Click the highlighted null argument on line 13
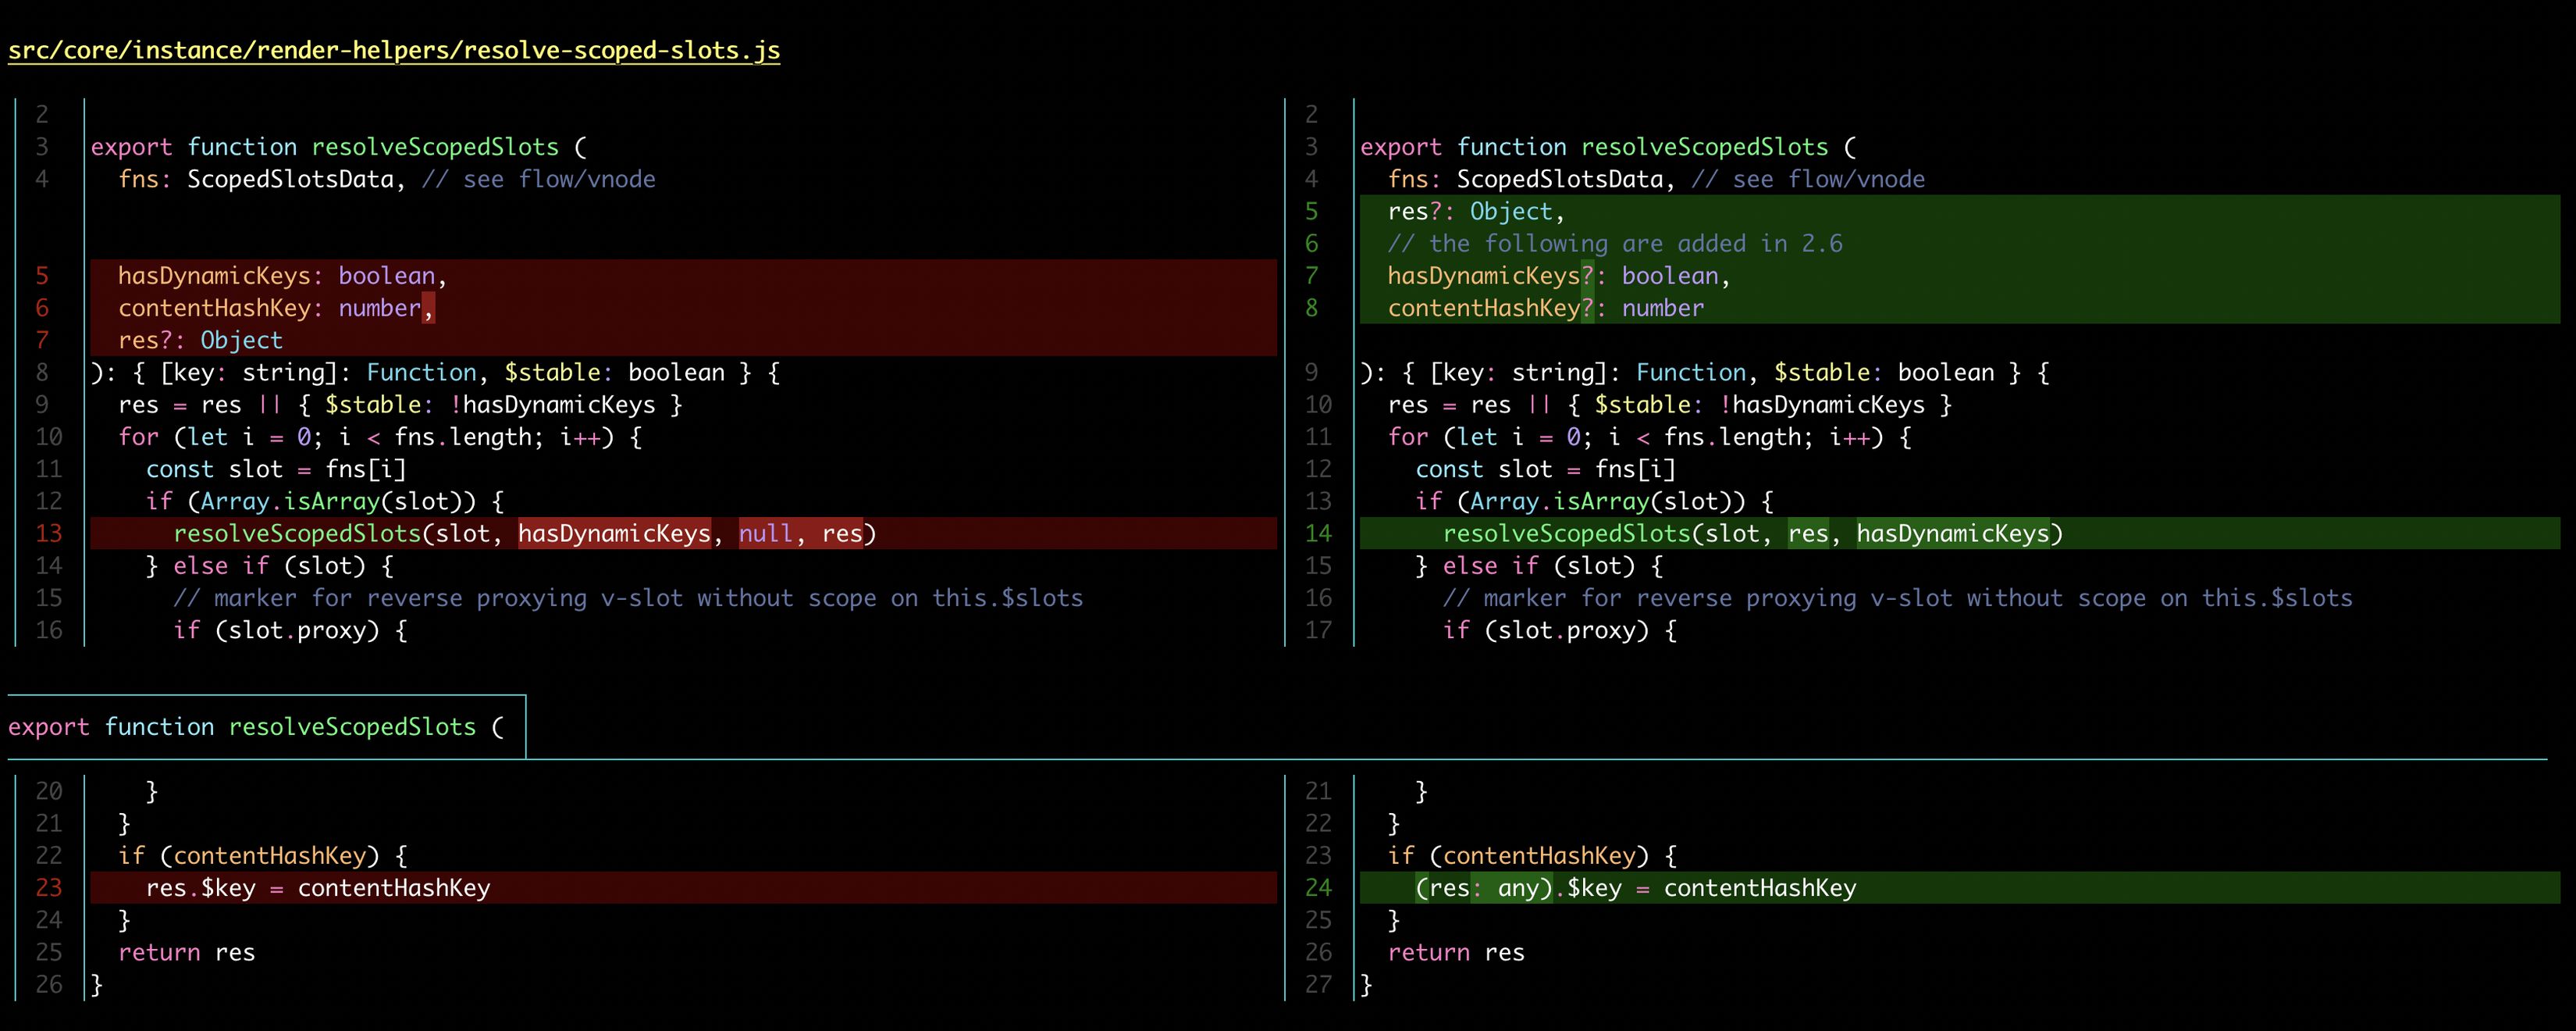The height and width of the screenshot is (1031, 2576). 765,533
